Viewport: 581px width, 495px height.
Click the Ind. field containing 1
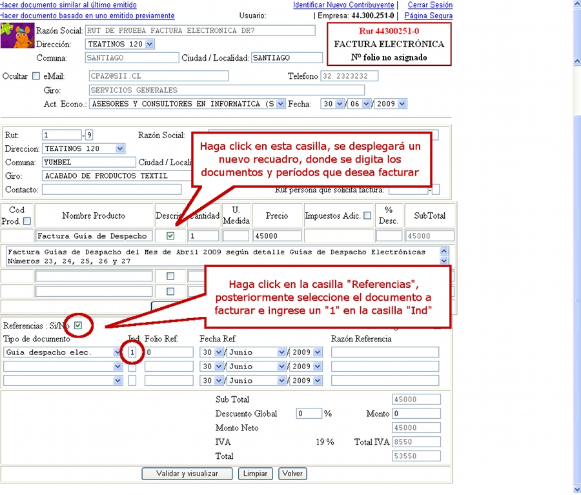[x=132, y=352]
